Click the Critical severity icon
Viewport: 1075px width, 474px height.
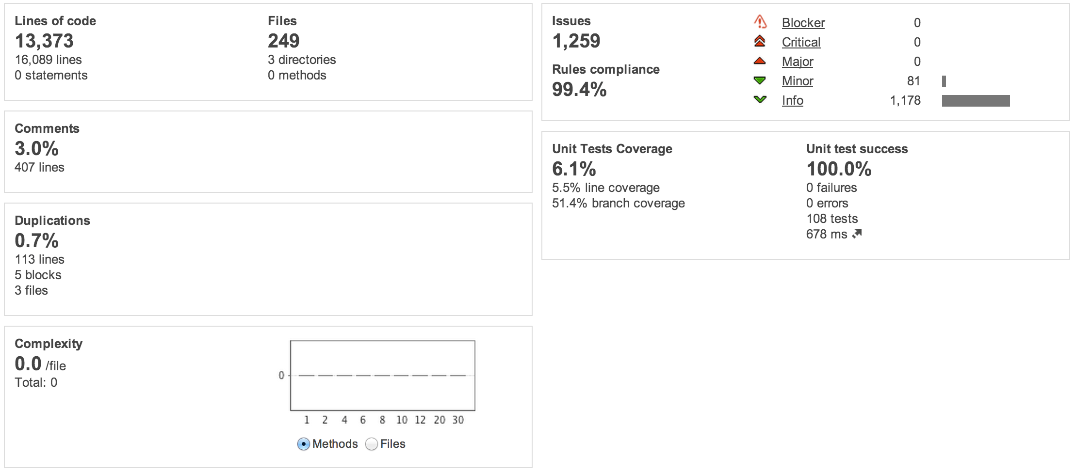coord(760,42)
